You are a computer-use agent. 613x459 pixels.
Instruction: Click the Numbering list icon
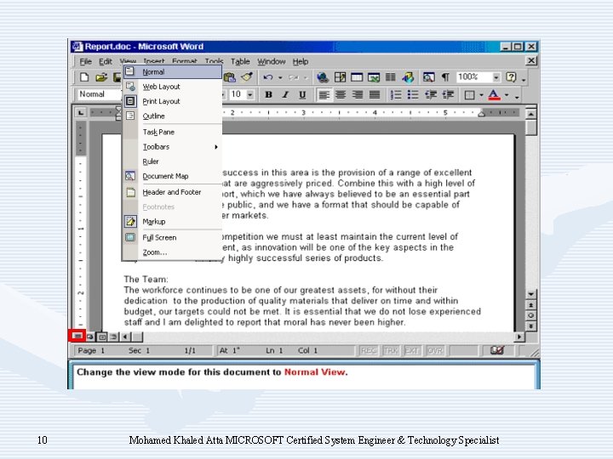396,95
